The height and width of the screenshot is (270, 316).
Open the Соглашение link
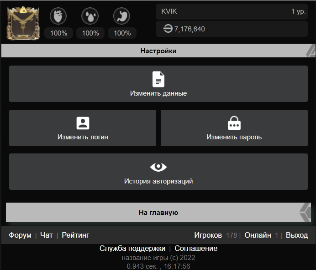[x=196, y=248]
